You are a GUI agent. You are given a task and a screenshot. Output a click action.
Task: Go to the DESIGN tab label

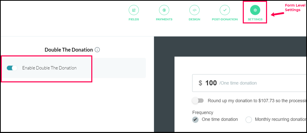(x=194, y=19)
